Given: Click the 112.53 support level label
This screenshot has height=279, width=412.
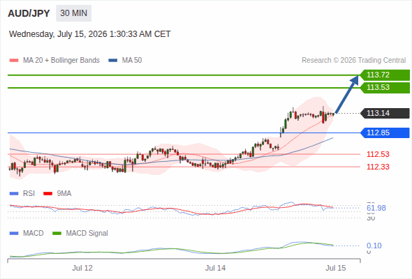Looking at the screenshot, I should click(378, 154).
